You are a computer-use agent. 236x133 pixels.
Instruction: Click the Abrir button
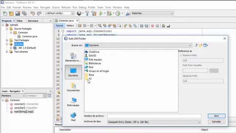coord(216,116)
